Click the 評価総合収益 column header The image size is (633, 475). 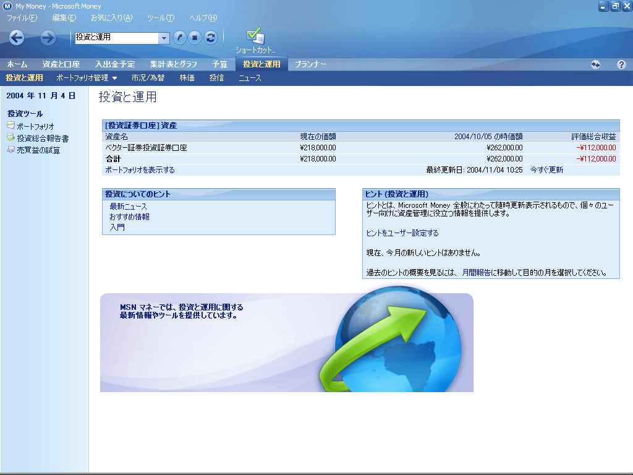(x=593, y=137)
